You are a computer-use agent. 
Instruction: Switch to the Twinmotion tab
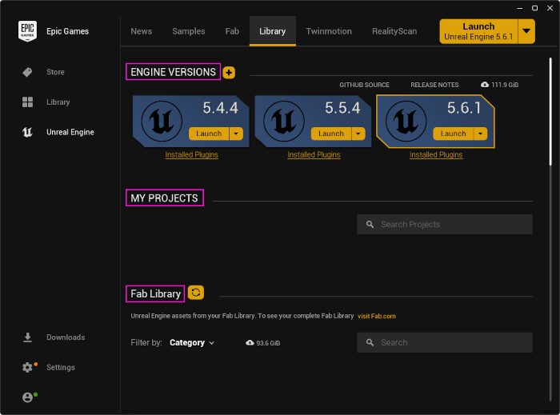330,31
